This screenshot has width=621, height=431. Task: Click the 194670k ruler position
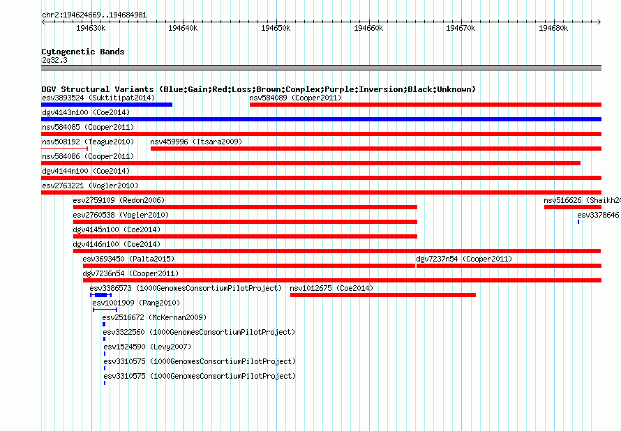pos(461,28)
